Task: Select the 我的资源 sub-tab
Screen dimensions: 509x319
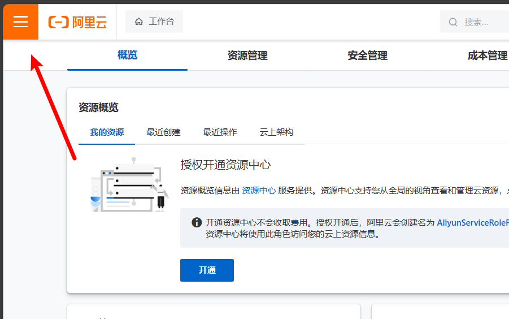Action: tap(107, 132)
